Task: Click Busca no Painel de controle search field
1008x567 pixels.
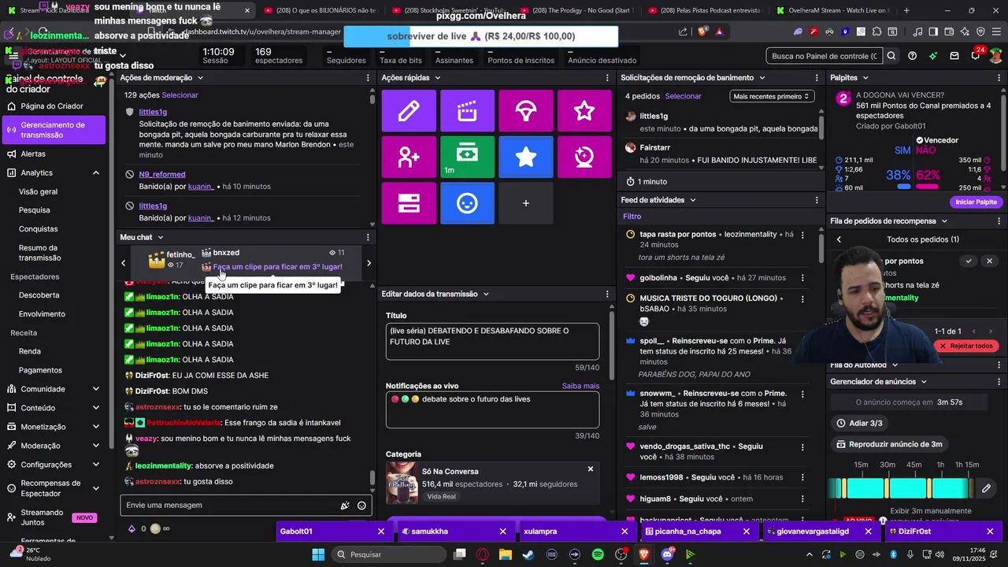Action: 824,56
